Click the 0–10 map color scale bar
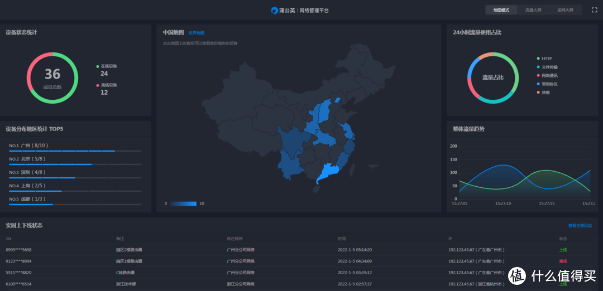This screenshot has width=603, height=291. pyautogui.click(x=183, y=203)
